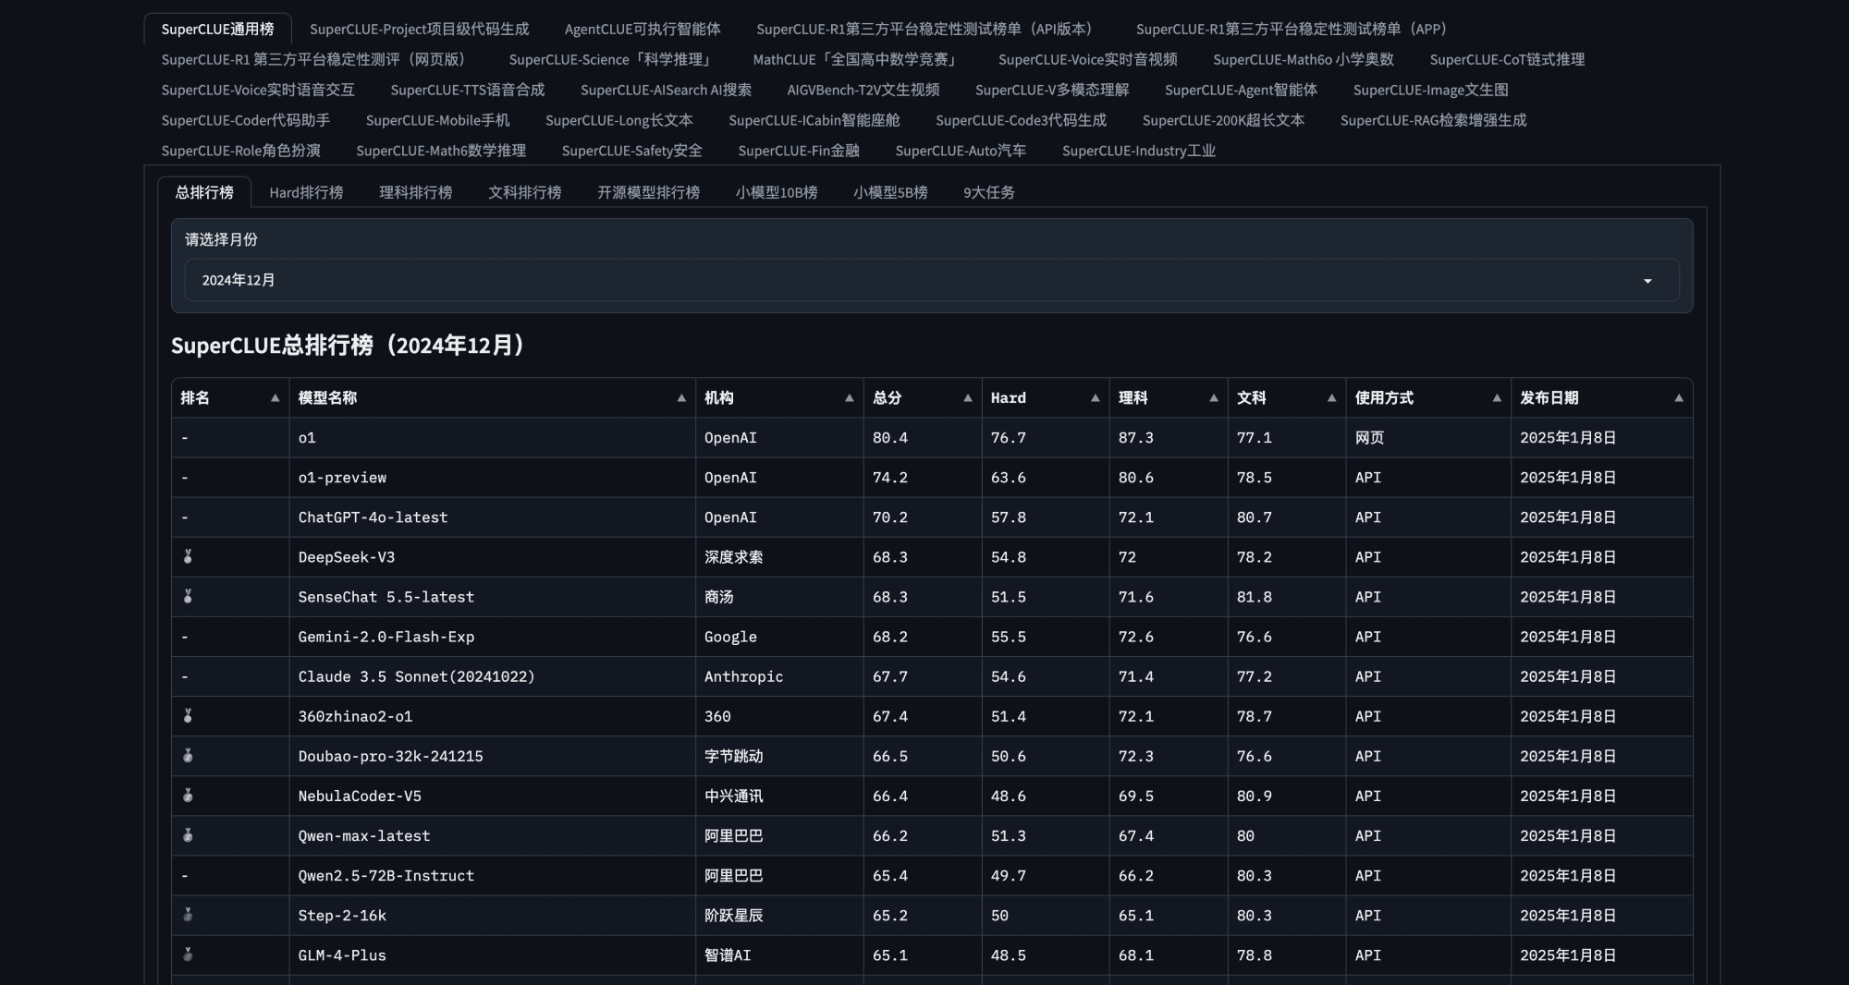This screenshot has width=1849, height=985.
Task: Open SuperCLUE-Fin金融 tab
Action: (799, 151)
